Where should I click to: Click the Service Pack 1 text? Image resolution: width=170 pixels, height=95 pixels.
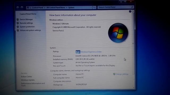click(58, 31)
